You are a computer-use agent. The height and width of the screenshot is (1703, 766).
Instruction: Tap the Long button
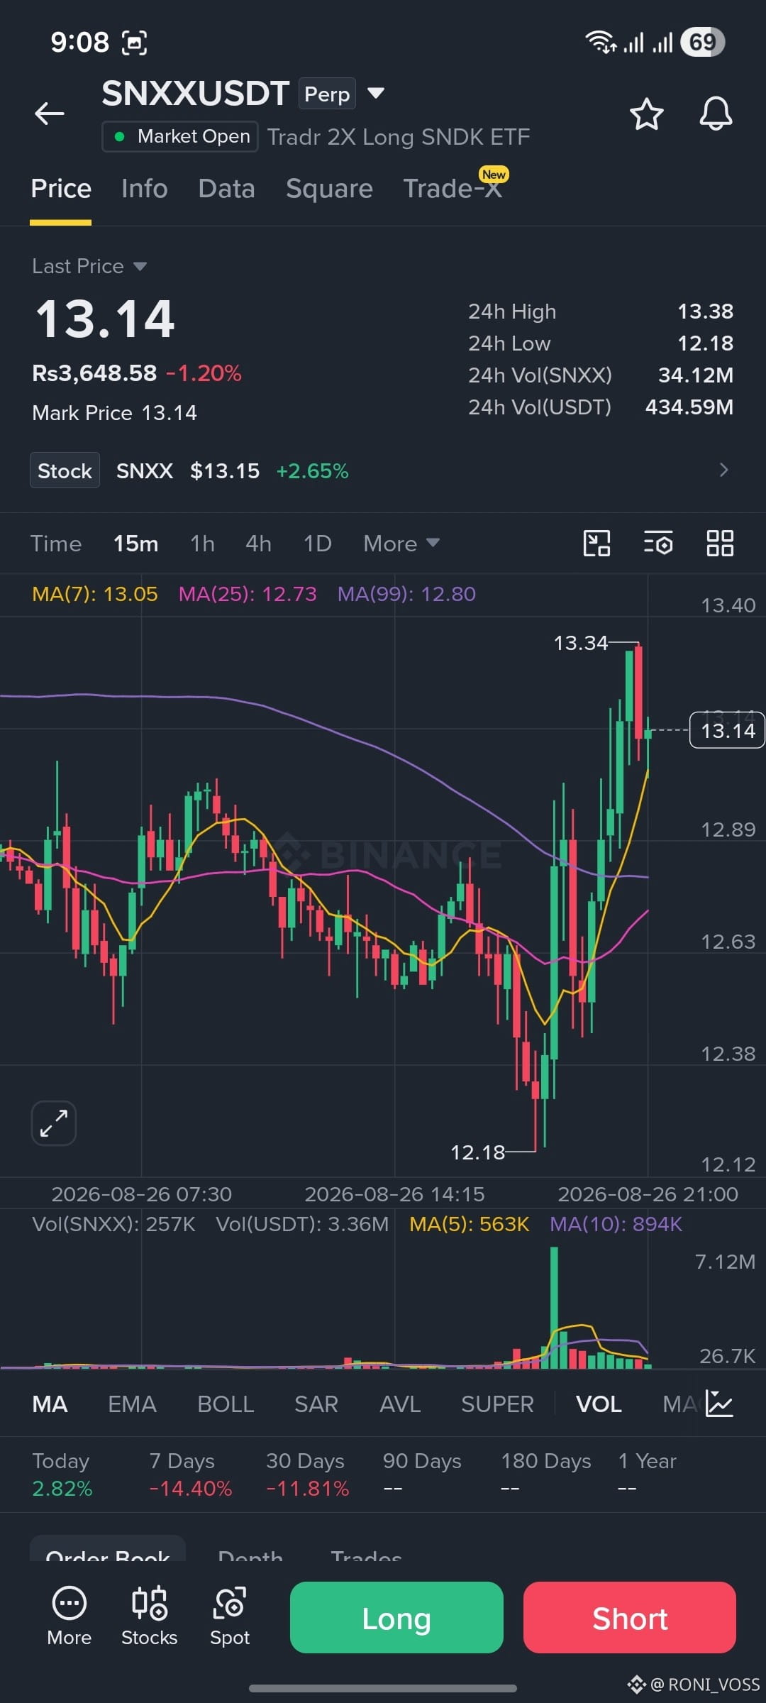396,1617
